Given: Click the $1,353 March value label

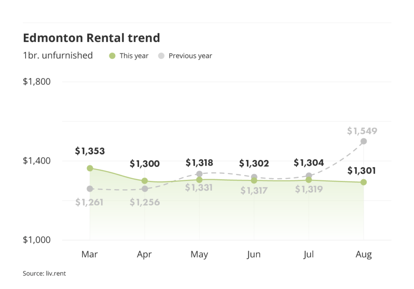Looking at the screenshot, I should (90, 151).
